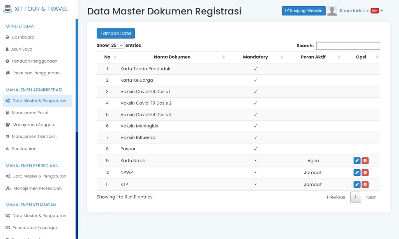
Task: Toggle mandatory status for Kartu Keluarga
Action: click(x=256, y=80)
